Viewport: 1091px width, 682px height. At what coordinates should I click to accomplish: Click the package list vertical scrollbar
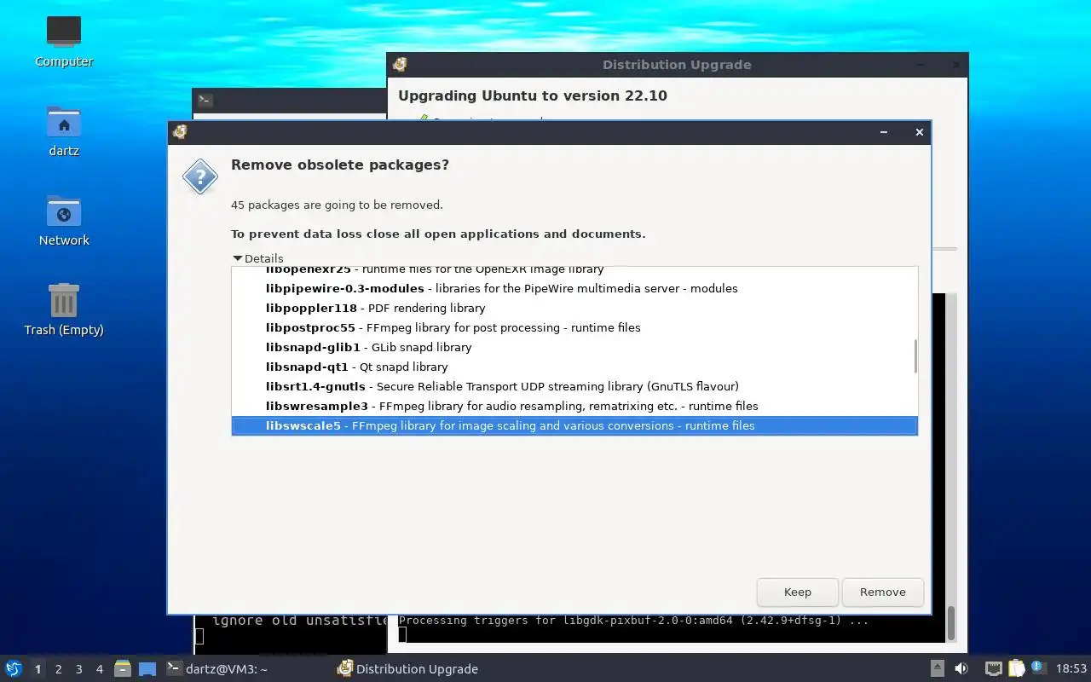915,355
